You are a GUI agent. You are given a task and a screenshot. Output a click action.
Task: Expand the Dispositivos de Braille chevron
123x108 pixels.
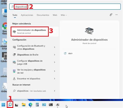point(54,55)
